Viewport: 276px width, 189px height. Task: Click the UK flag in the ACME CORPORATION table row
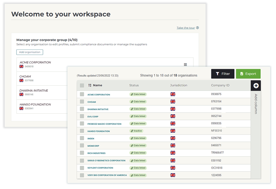(173, 94)
